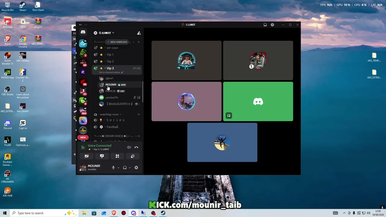Select the server with 6 unread badge
386x217 pixels.
(83, 101)
